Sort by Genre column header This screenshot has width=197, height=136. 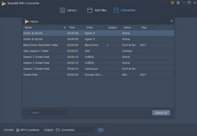click(127, 27)
